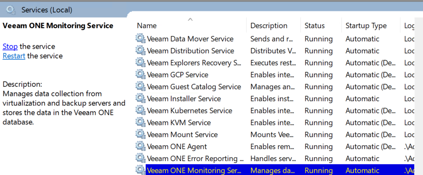
Task: Select the Veeam Distribution Service gear icon
Action: 140,50
